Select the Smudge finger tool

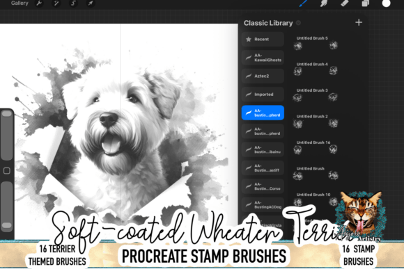(x=324, y=3)
